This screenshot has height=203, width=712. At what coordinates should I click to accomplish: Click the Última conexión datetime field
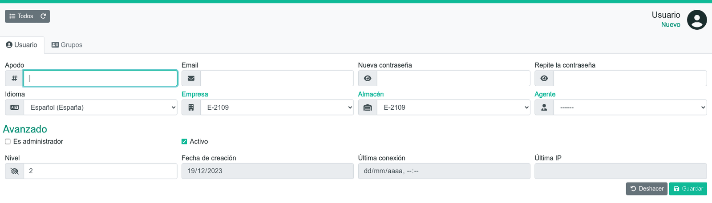[444, 171]
